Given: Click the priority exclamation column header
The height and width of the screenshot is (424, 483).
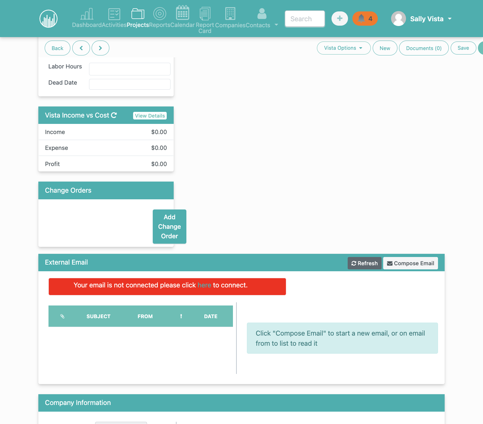Looking at the screenshot, I should [x=181, y=316].
